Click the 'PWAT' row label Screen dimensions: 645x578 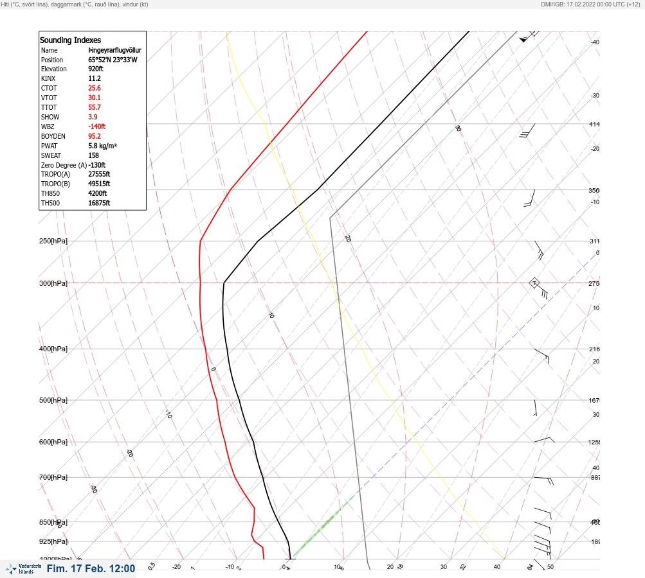pyautogui.click(x=49, y=146)
